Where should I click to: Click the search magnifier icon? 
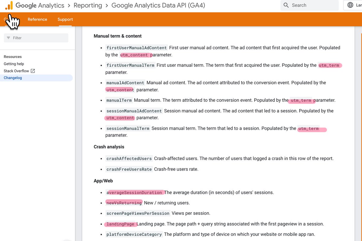click(x=286, y=5)
